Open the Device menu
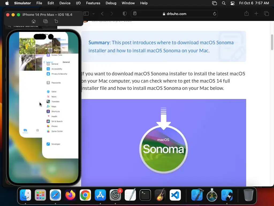274x206 pixels. pos(65,3)
